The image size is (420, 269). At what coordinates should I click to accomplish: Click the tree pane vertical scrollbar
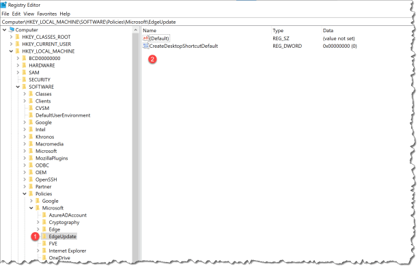tap(135, 147)
